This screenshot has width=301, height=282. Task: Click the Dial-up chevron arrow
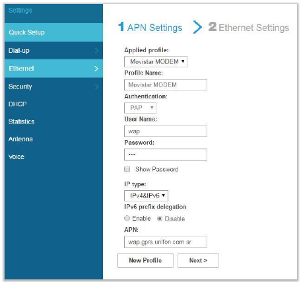pyautogui.click(x=96, y=51)
